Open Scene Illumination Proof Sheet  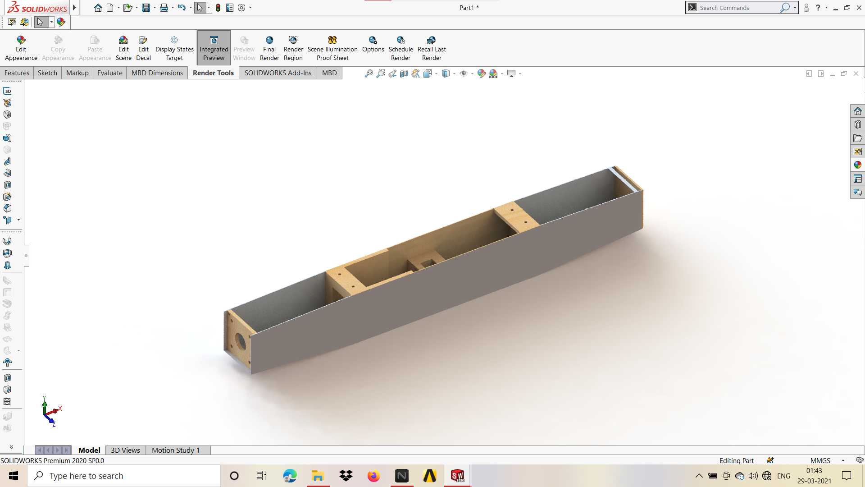point(332,48)
